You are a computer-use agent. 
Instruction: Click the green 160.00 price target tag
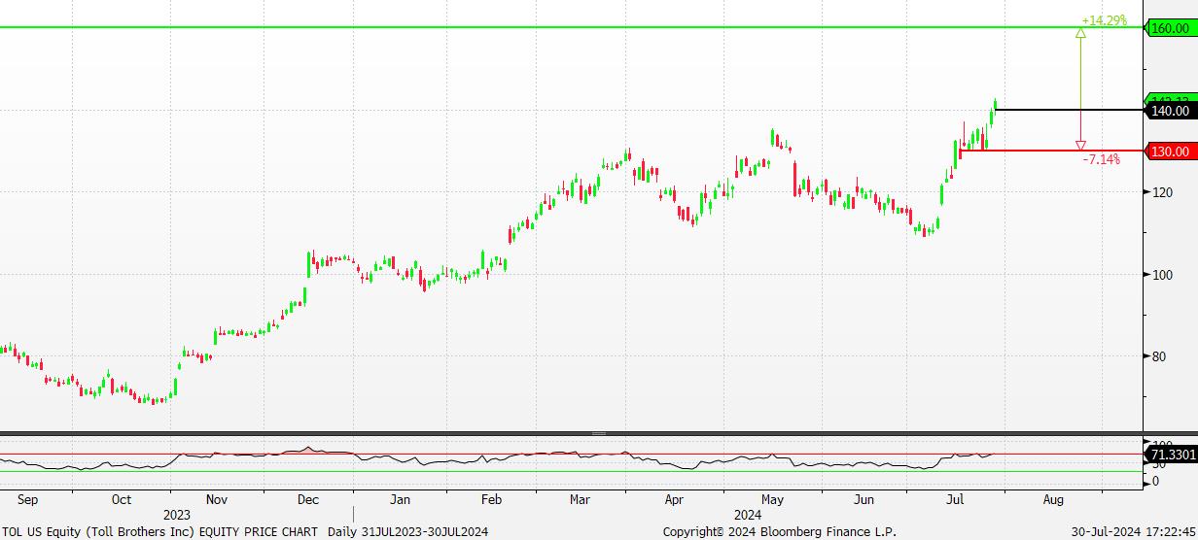1170,28
